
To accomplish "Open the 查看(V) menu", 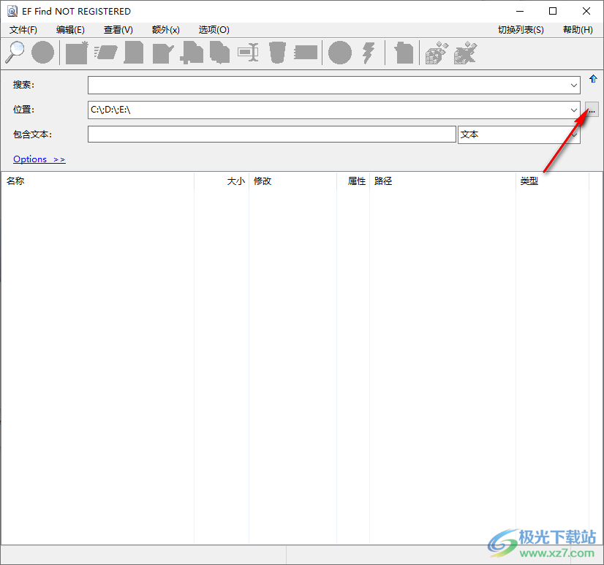I will tap(118, 30).
